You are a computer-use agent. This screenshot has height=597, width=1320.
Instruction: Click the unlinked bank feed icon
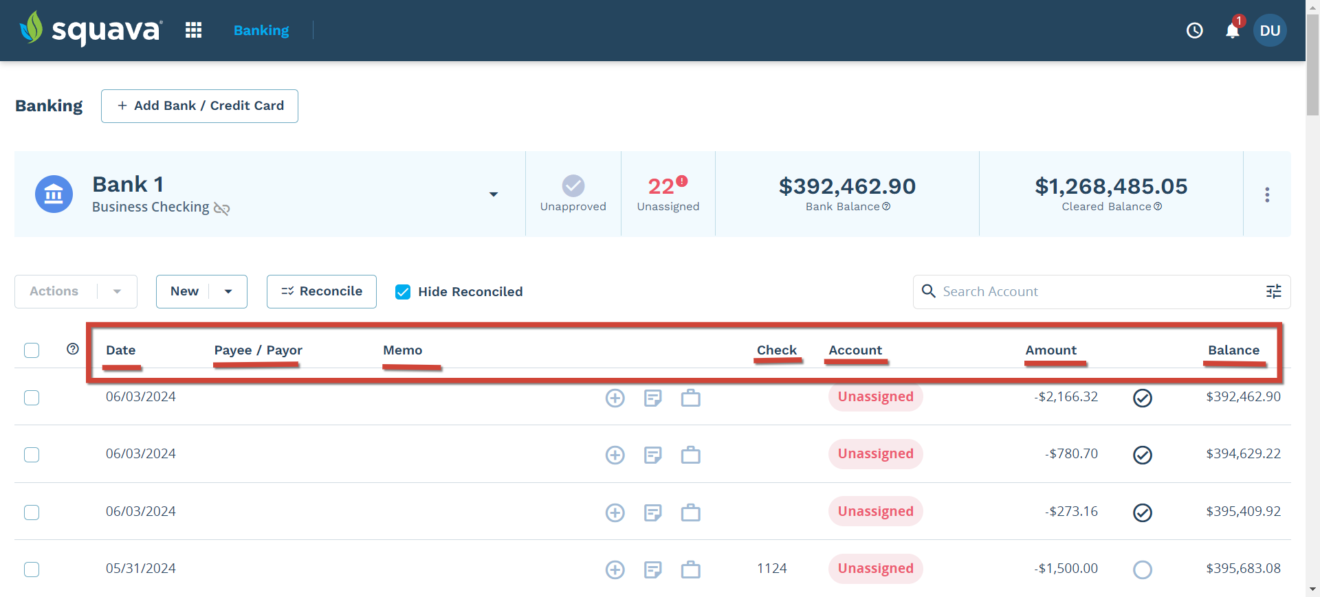click(x=221, y=208)
